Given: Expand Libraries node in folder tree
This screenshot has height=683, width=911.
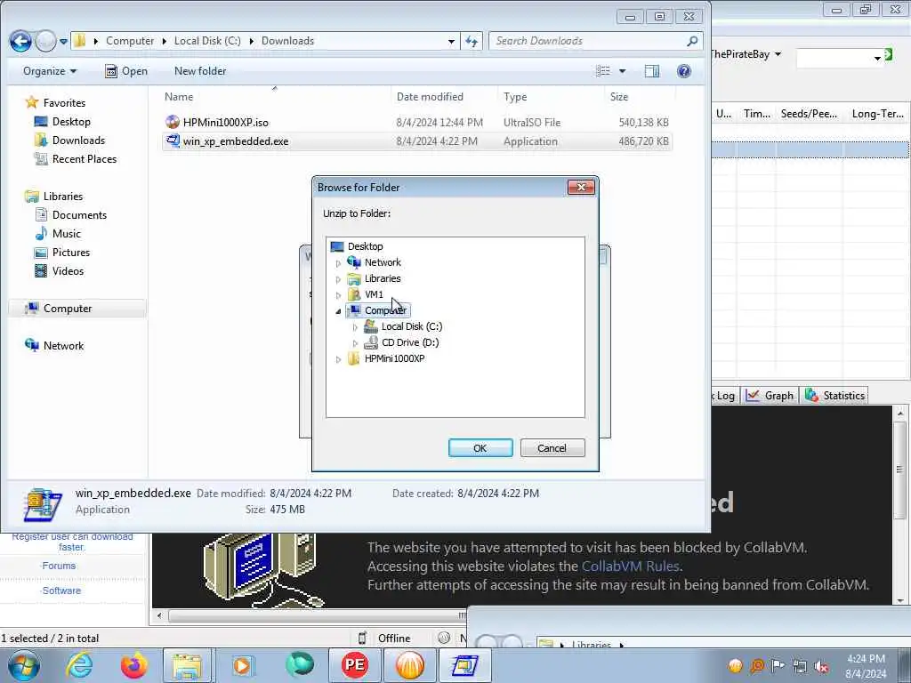Looking at the screenshot, I should point(338,279).
